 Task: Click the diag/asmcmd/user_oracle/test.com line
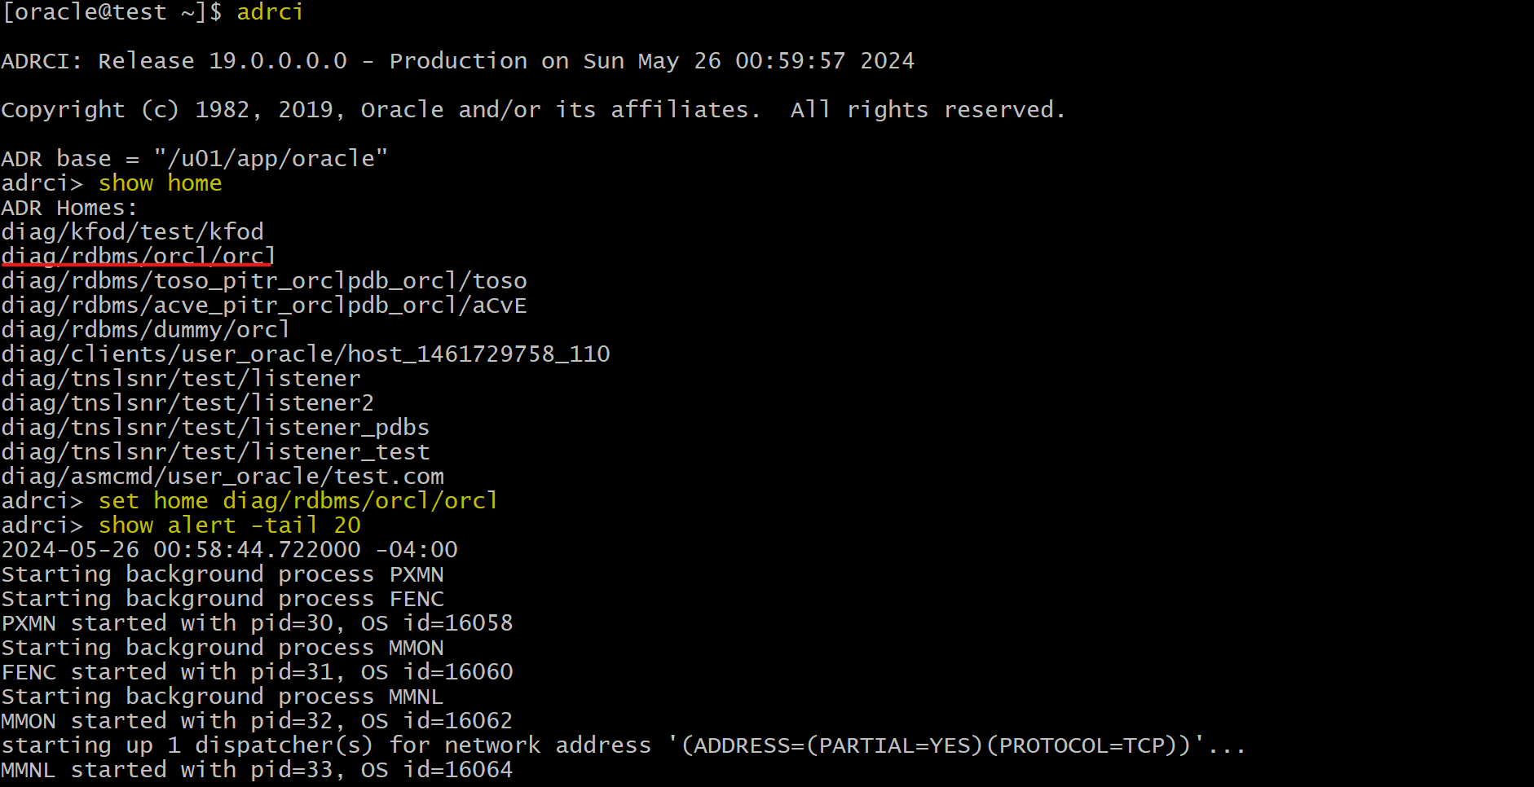[x=223, y=477]
